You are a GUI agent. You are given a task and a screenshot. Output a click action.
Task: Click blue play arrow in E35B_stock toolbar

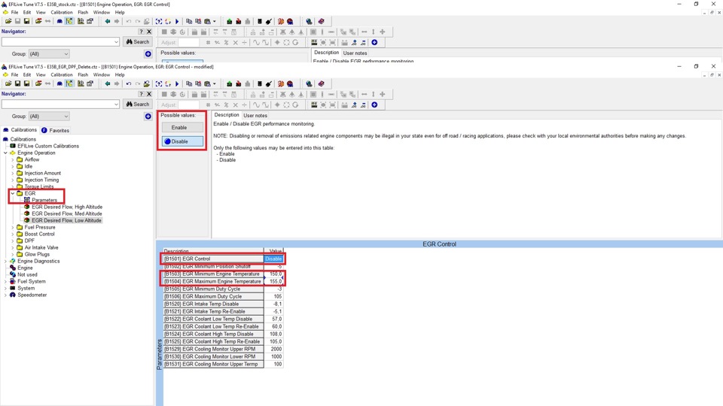(x=177, y=21)
